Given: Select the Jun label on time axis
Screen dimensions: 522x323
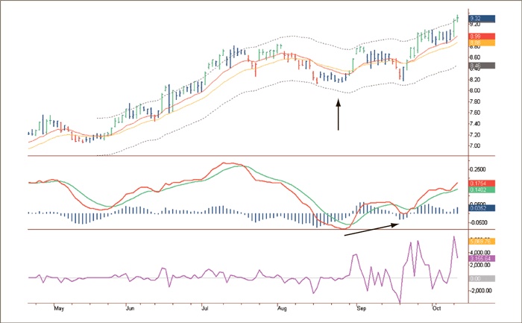Looking at the screenshot, I should click(130, 307).
